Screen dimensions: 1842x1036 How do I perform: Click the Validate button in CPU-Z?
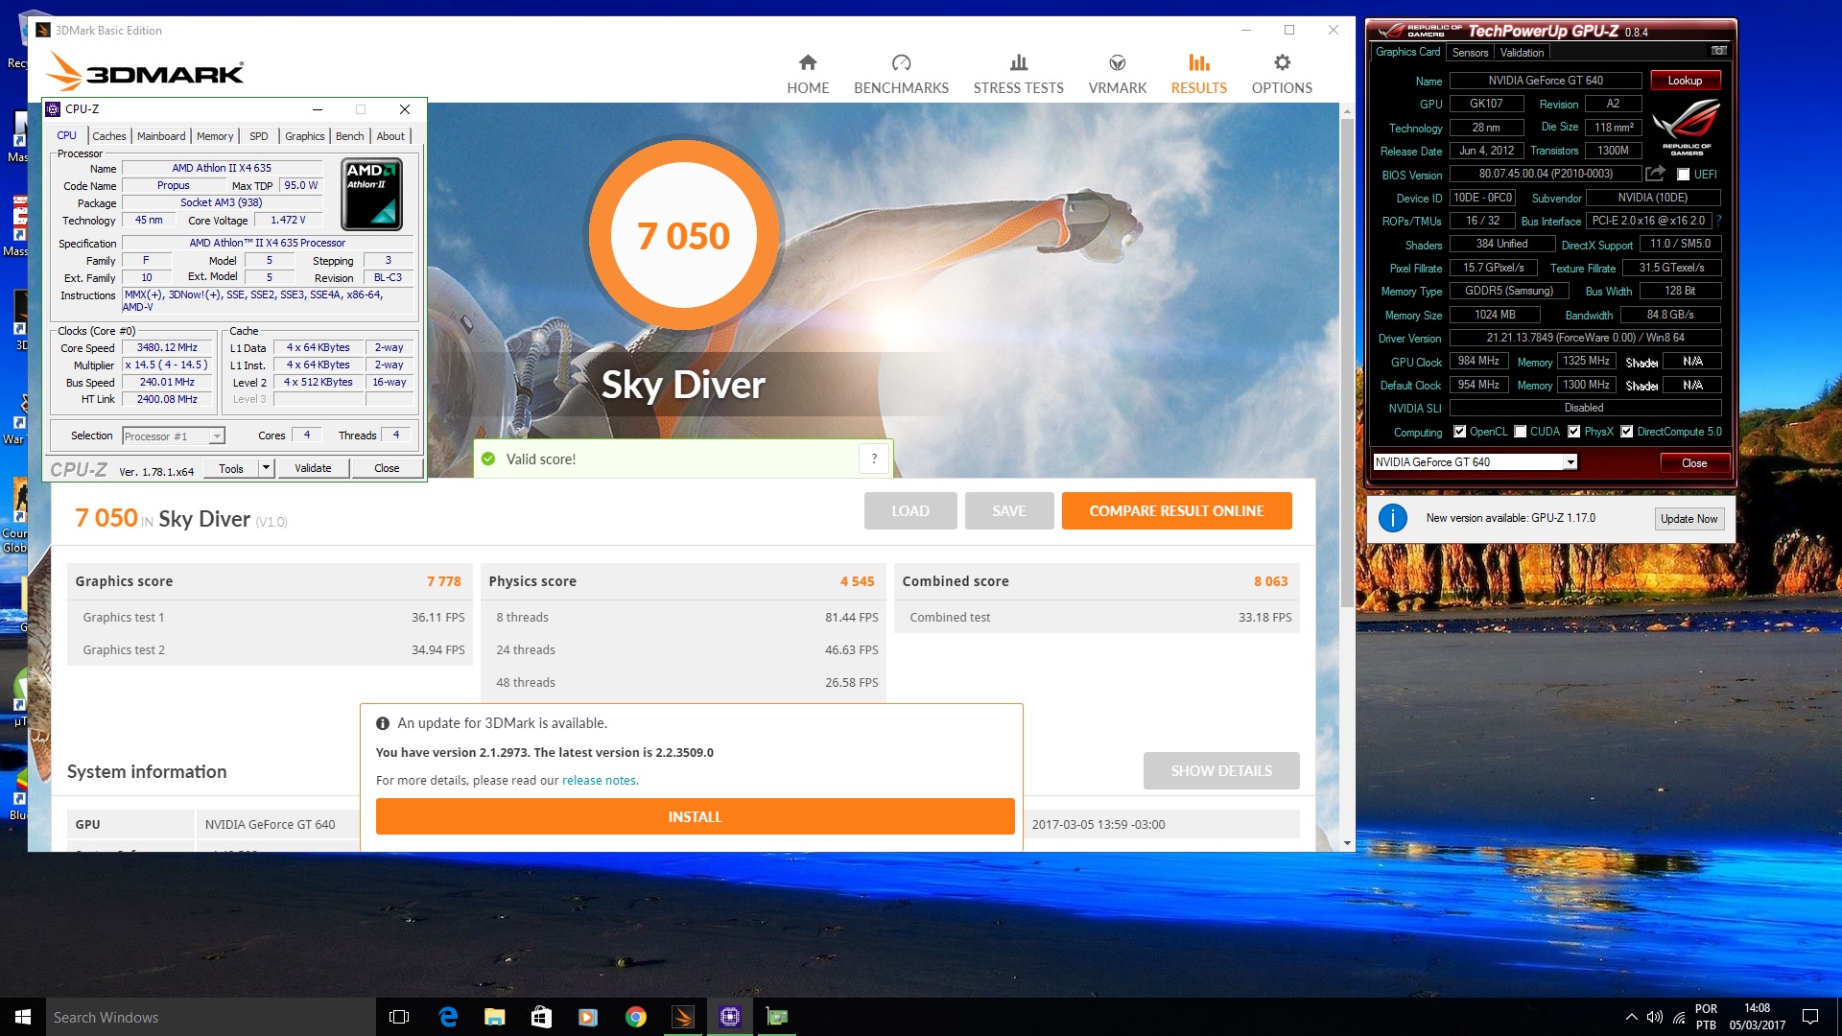313,468
